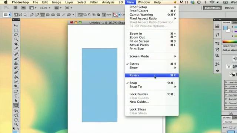This screenshot has height=133, width=237.
Task: Select the Crop tool
Action: (16, 44)
